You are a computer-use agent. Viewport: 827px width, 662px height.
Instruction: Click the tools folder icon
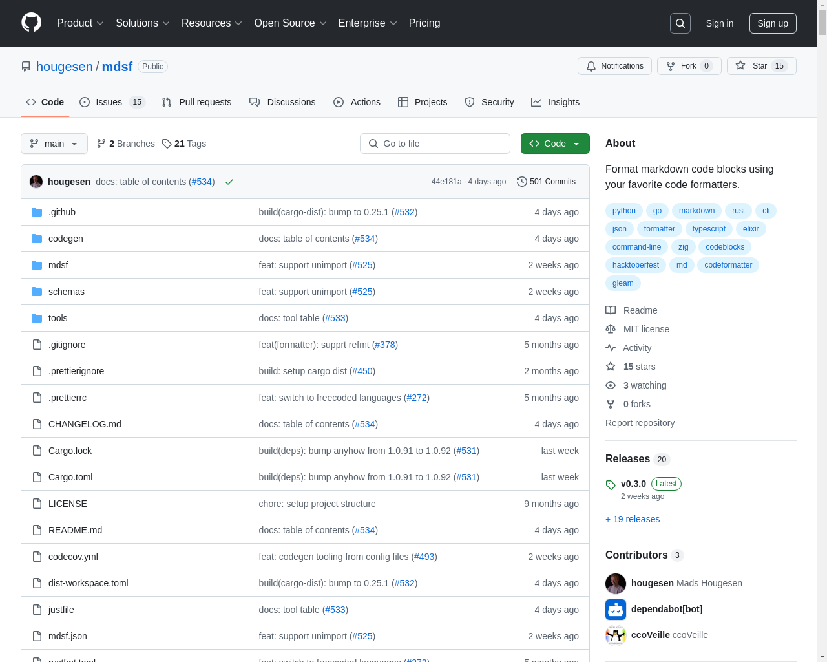coord(37,318)
